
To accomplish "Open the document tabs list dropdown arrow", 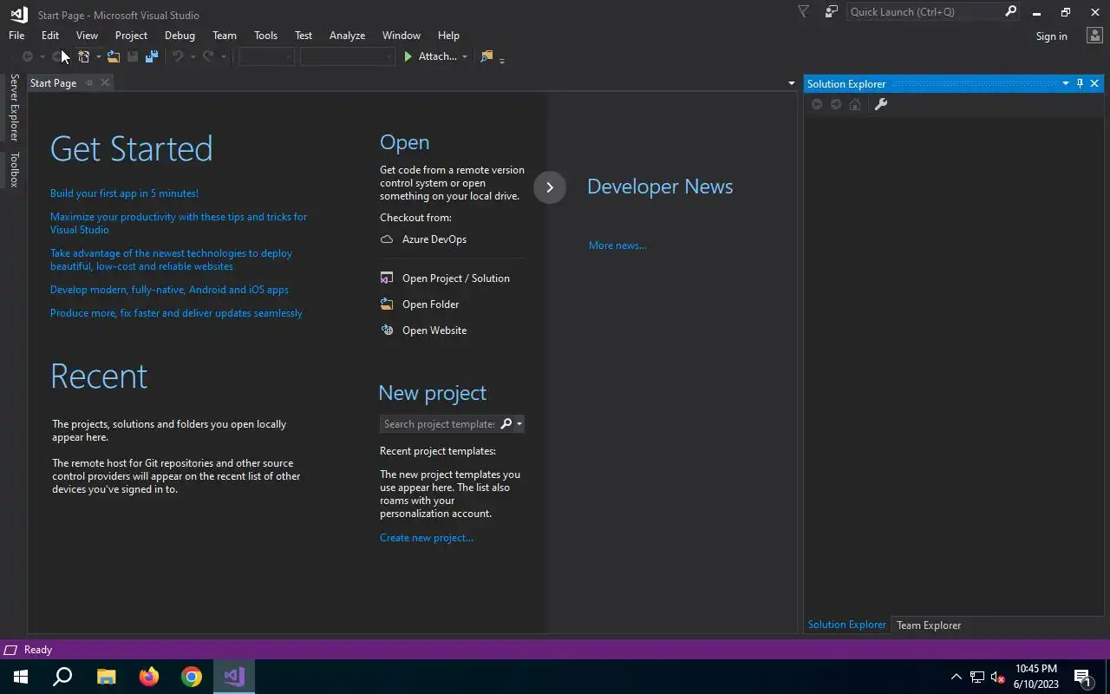I will pos(791,83).
